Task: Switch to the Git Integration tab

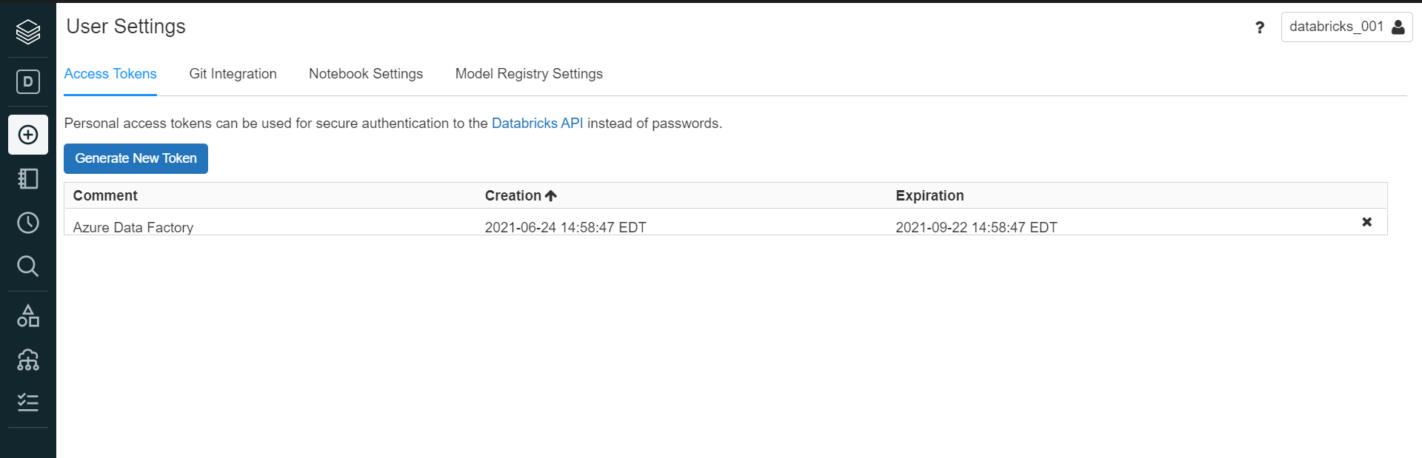Action: pyautogui.click(x=233, y=74)
